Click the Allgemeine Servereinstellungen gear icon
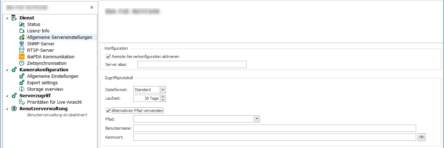Image resolution: width=444 pixels, height=148 pixels. [22, 37]
